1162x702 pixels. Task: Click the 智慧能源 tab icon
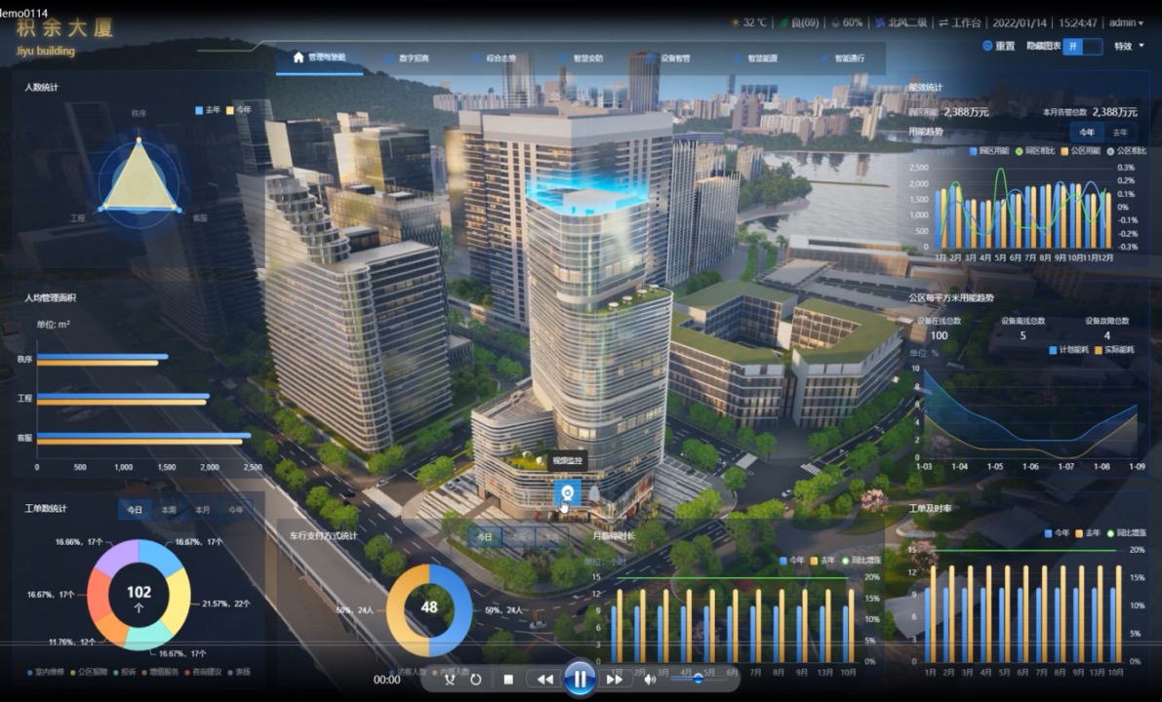tap(739, 58)
